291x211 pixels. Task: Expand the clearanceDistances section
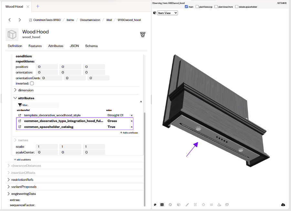(x=8, y=166)
